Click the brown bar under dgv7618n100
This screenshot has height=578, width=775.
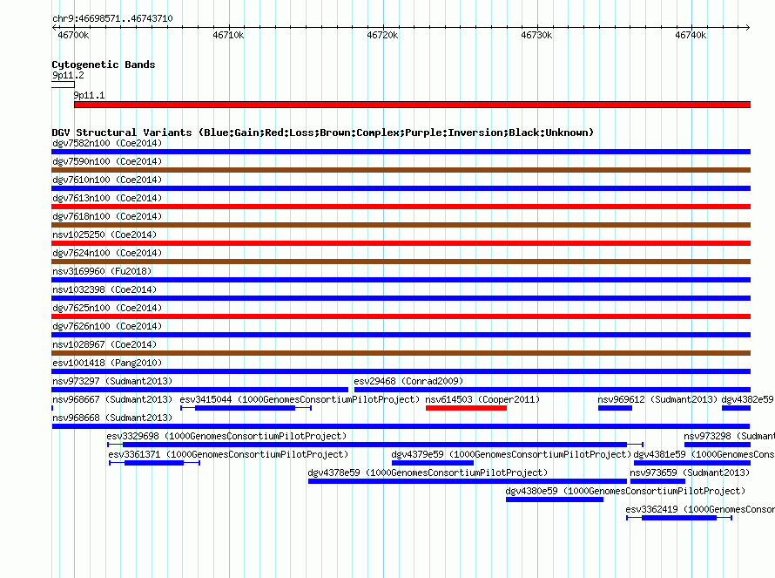(401, 225)
